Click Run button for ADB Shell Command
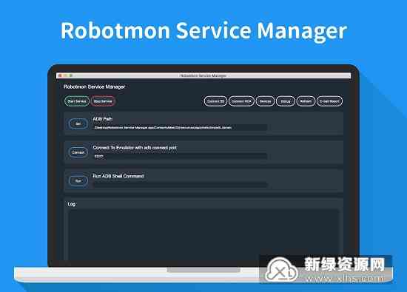Image resolution: width=407 pixels, height=292 pixels. (78, 181)
